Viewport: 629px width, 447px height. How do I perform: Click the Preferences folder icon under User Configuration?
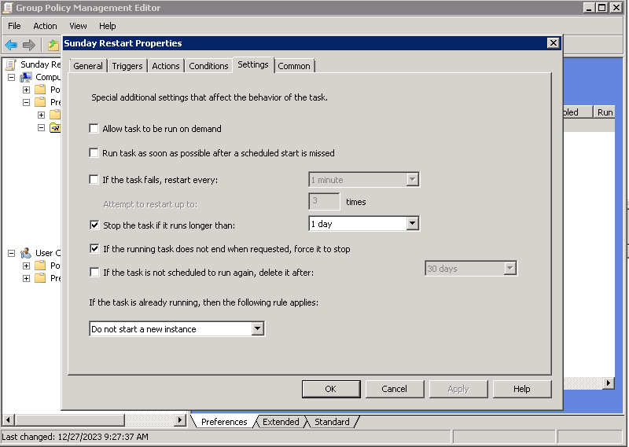(40, 278)
